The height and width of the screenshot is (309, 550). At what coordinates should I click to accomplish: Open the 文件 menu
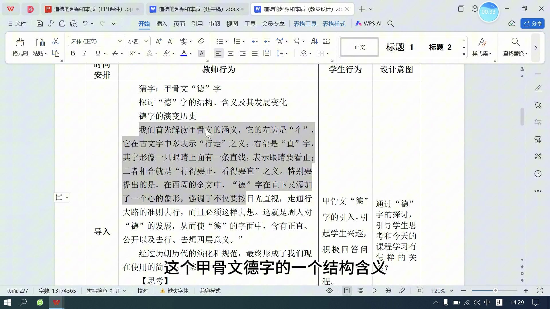pyautogui.click(x=17, y=24)
